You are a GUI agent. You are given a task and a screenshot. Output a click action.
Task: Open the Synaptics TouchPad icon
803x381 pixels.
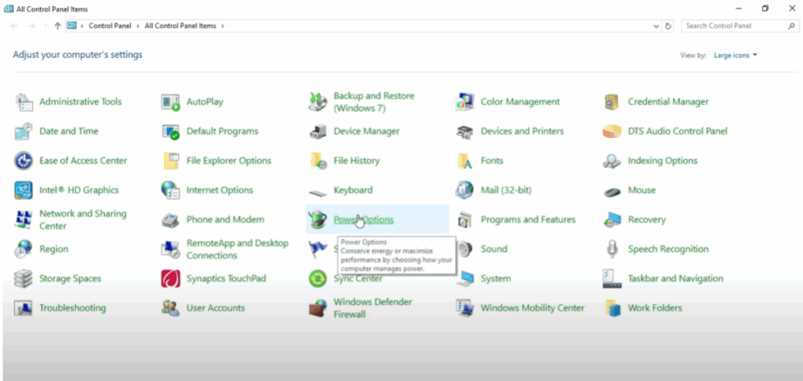[x=170, y=278]
